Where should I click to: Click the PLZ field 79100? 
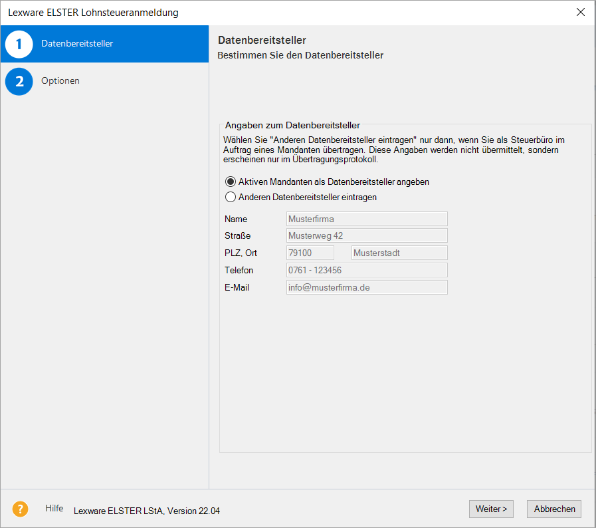tap(310, 253)
